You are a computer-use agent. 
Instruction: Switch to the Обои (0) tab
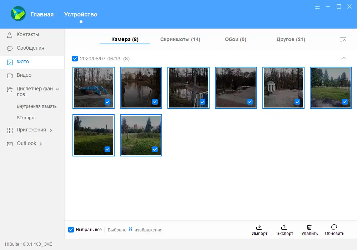(235, 39)
